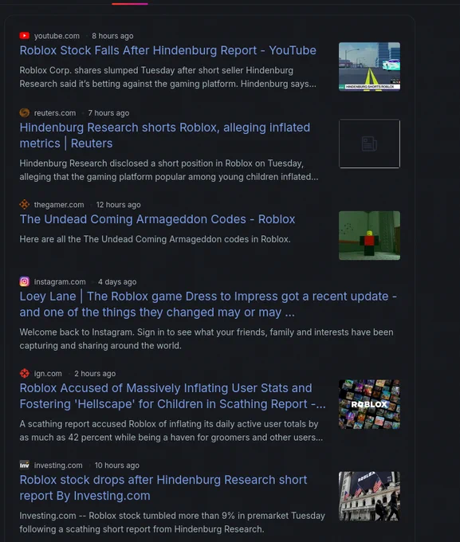Click the IGN Roblox logo thumbnail
460x542 pixels.
(369, 404)
